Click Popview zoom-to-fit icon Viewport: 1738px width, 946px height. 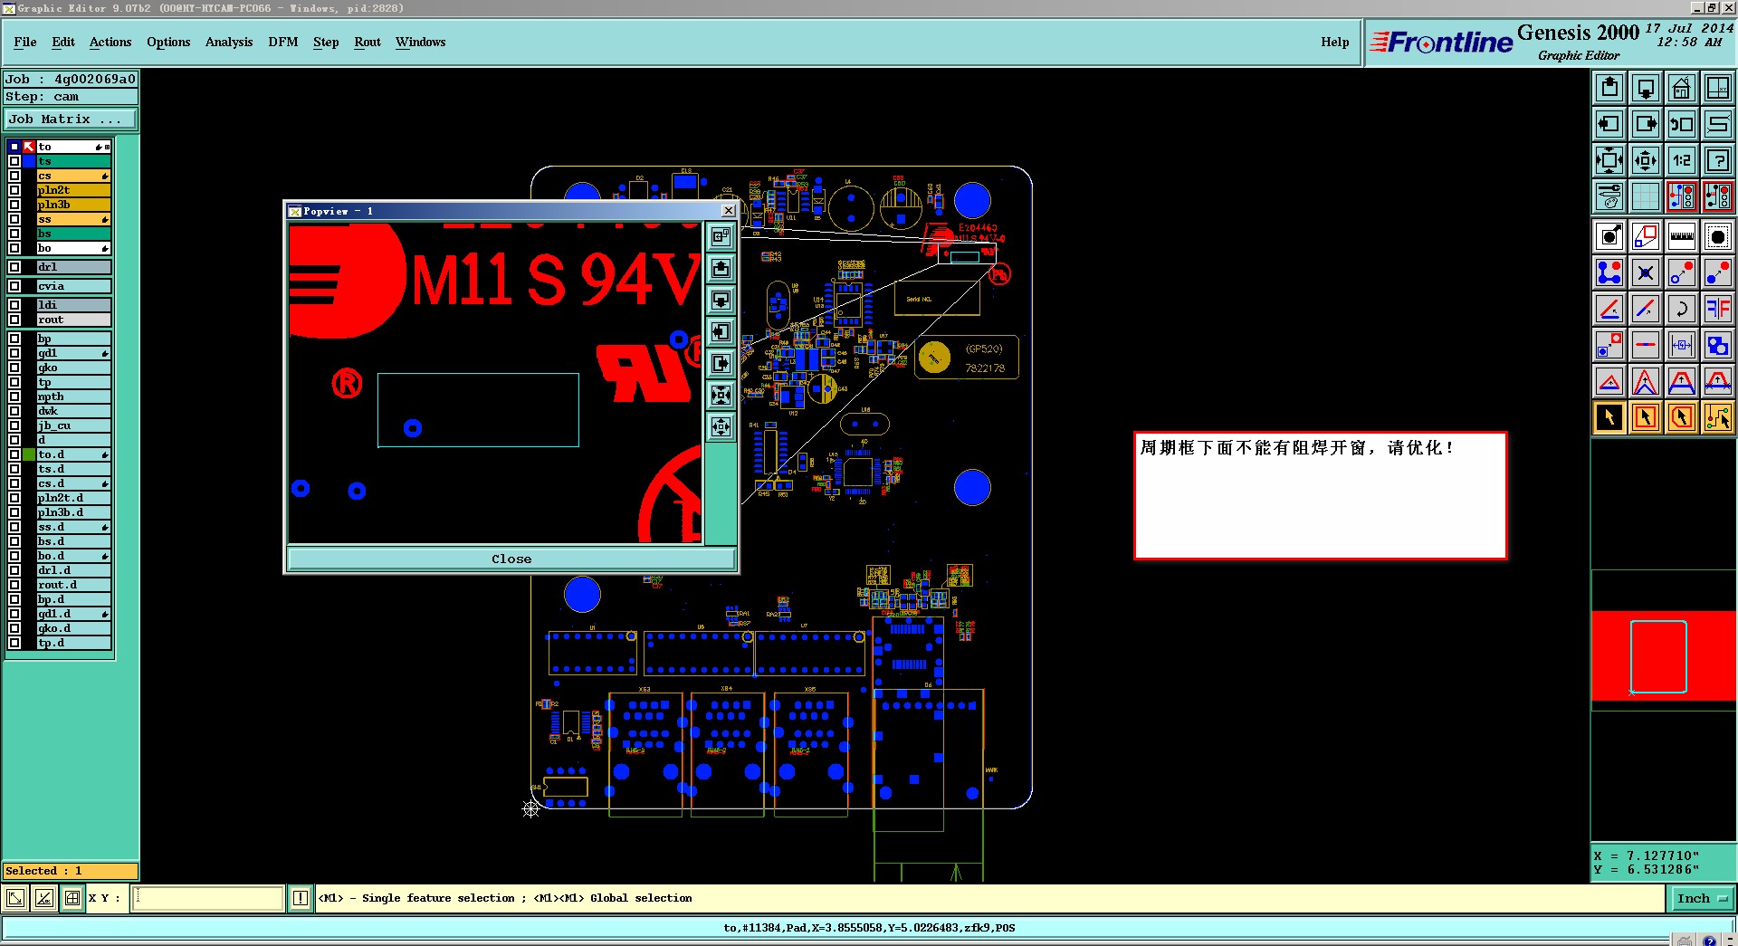coord(721,396)
